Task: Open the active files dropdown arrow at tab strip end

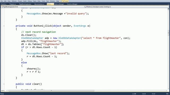Action: pyautogui.click(x=168, y=4)
